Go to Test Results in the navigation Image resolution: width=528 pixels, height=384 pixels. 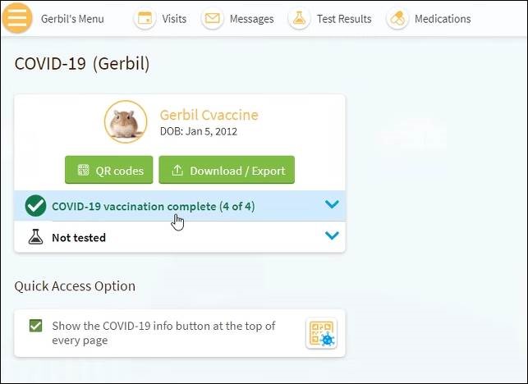(x=344, y=19)
